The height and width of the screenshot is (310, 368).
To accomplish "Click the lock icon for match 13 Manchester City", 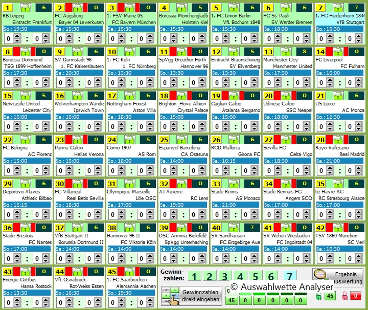I will click(286, 52).
